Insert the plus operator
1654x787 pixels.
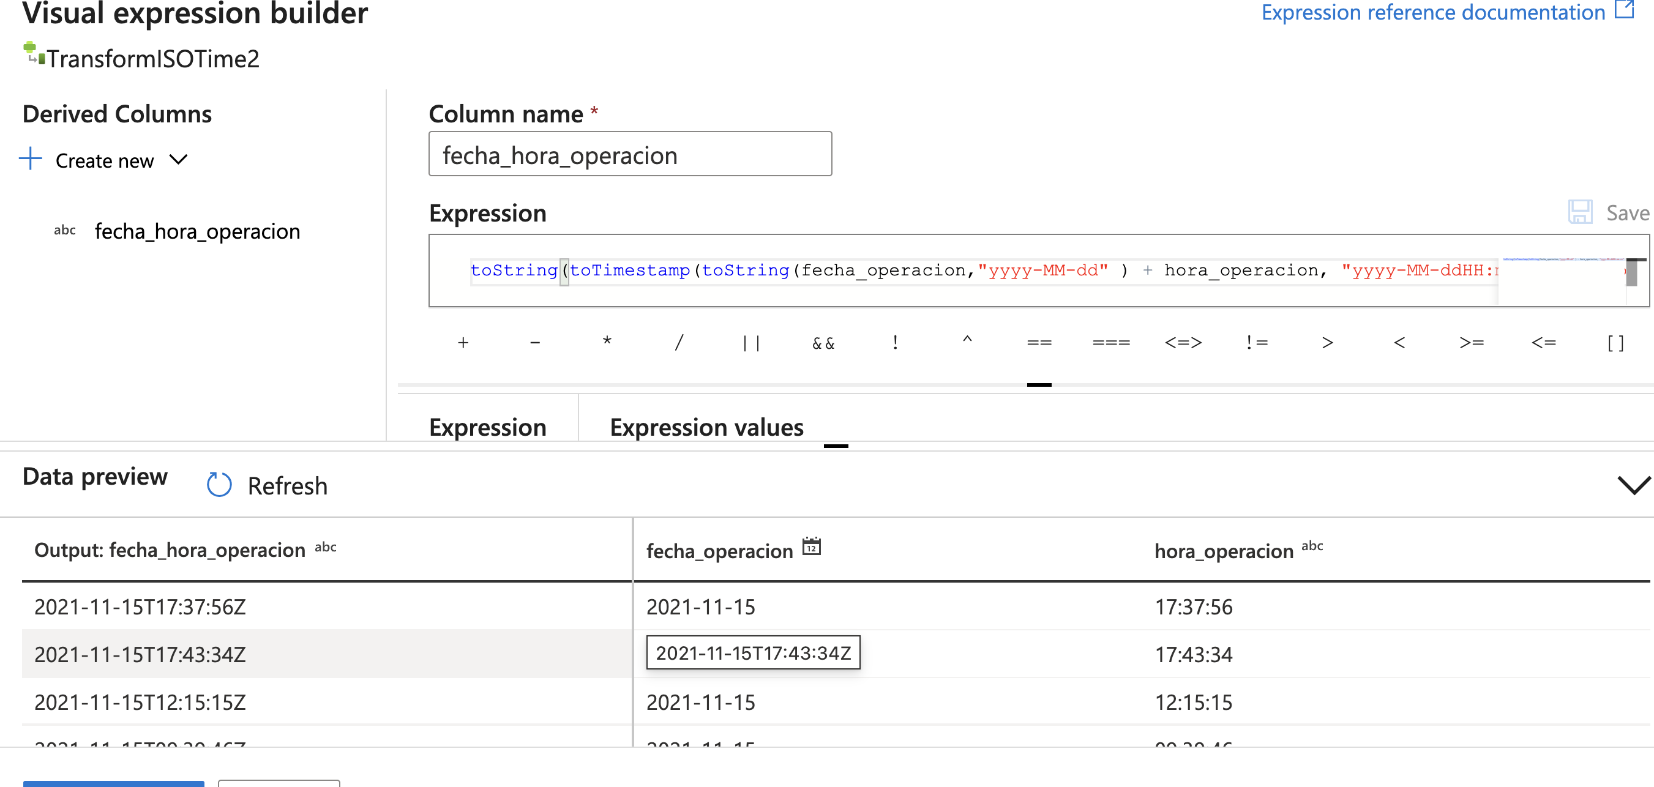point(463,343)
